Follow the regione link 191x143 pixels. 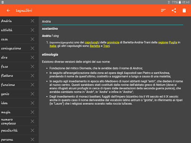(x=163, y=42)
